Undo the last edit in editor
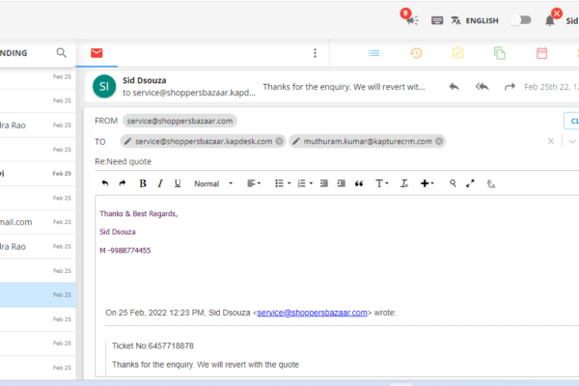This screenshot has width=579, height=386. click(105, 183)
